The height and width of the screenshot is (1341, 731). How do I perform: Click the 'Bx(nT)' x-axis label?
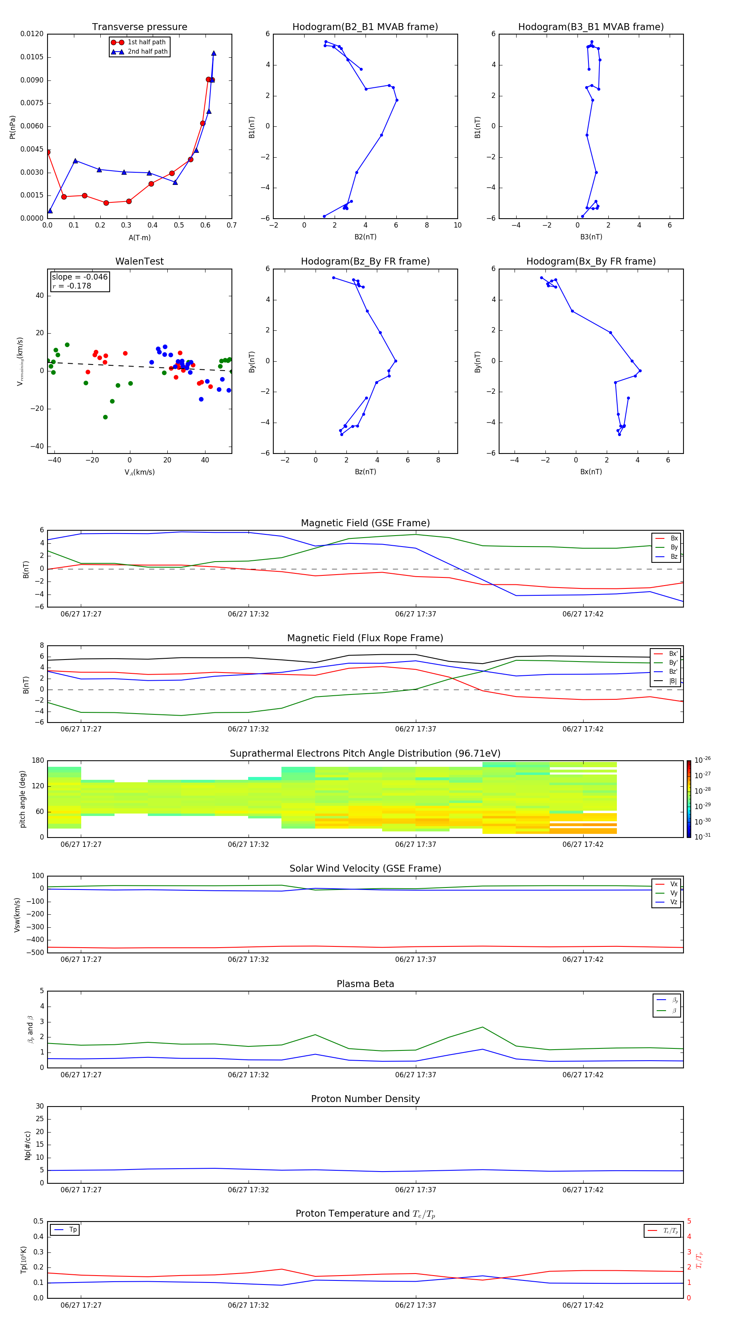591,472
